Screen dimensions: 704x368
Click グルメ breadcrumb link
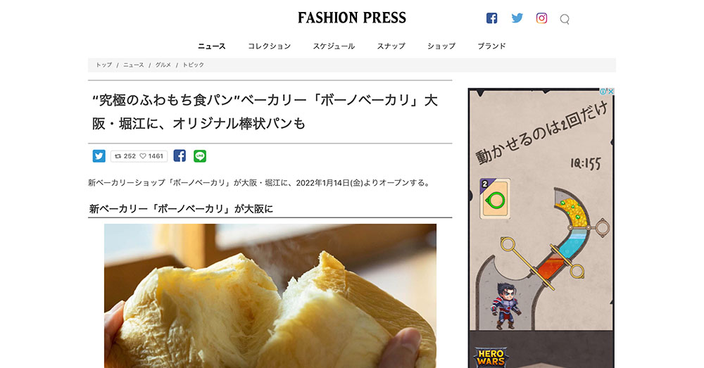tap(163, 65)
